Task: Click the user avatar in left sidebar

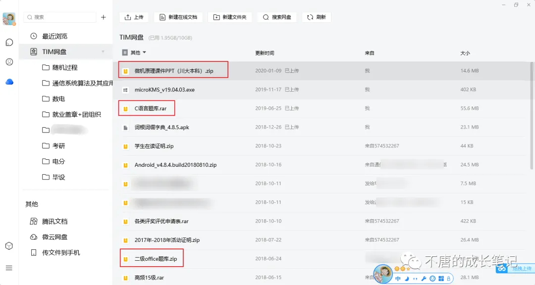Action: [x=9, y=19]
